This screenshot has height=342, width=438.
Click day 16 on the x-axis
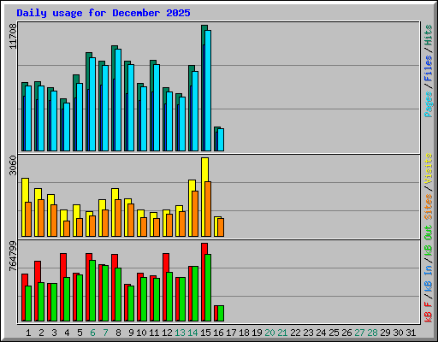(218, 333)
